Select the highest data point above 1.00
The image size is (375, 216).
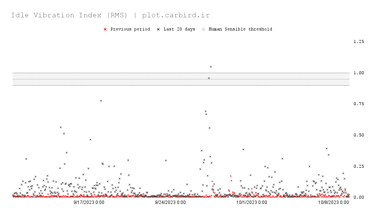point(211,67)
